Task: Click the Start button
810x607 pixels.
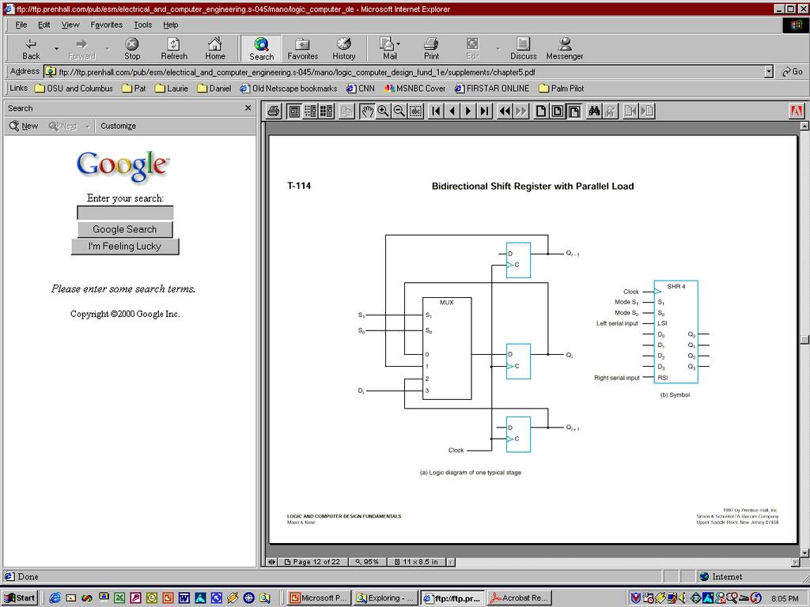Action: 20,598
